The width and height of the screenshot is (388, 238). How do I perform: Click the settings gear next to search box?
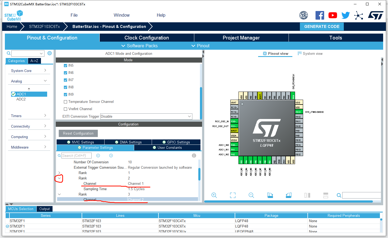click(49, 53)
